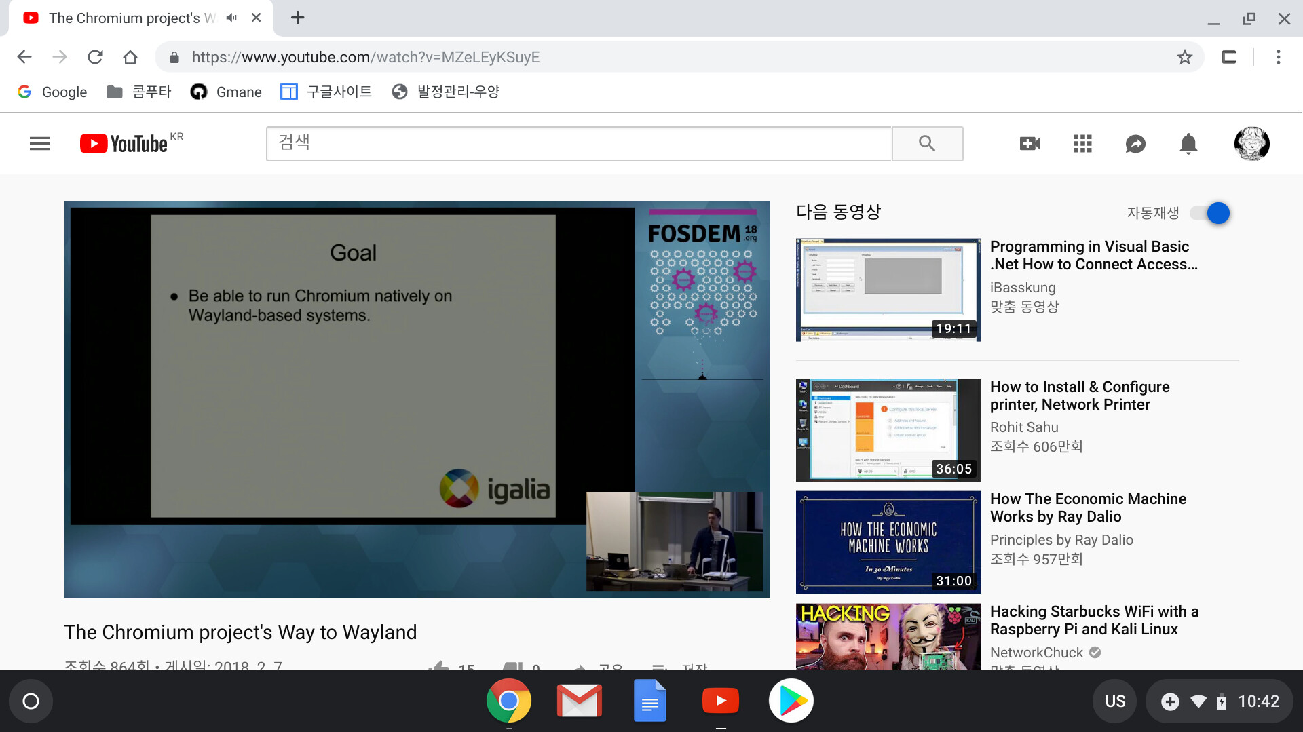Open the Gmane bookmark
1303x732 pixels.
[x=226, y=92]
